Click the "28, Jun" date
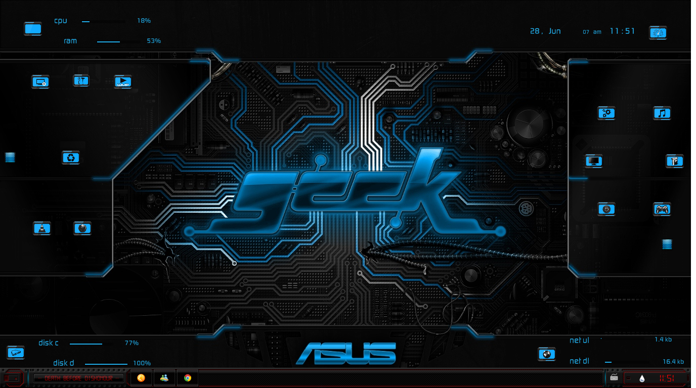 pyautogui.click(x=545, y=31)
